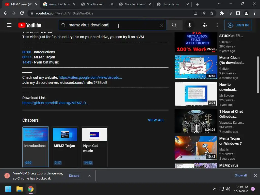The image size is (260, 195).
Task: Go to YouTube home via logo
Action: (30, 25)
